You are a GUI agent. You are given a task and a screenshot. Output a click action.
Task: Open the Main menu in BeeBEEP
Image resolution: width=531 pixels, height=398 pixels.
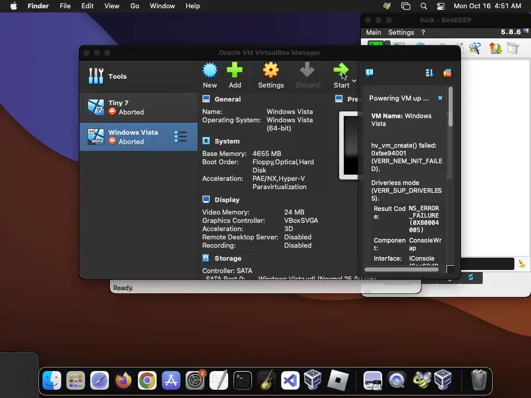tap(373, 33)
